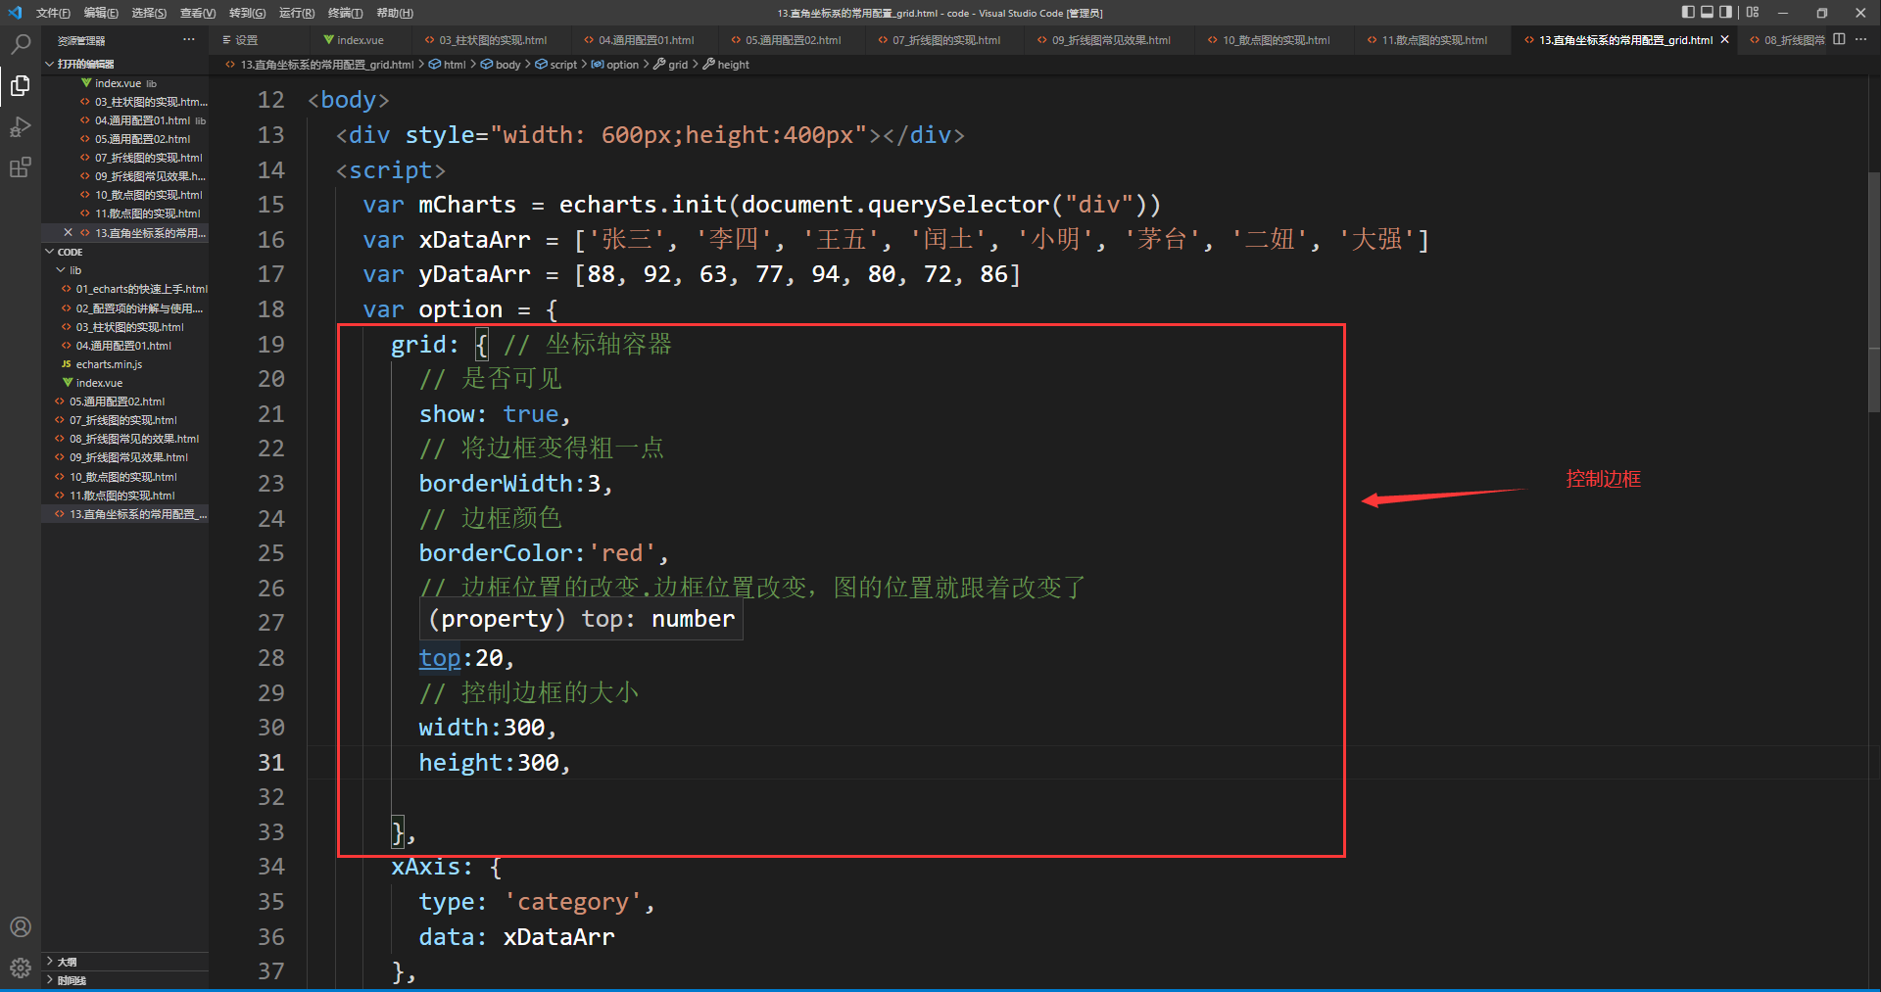
Task: Open the 运行(R) menu
Action: (x=297, y=13)
